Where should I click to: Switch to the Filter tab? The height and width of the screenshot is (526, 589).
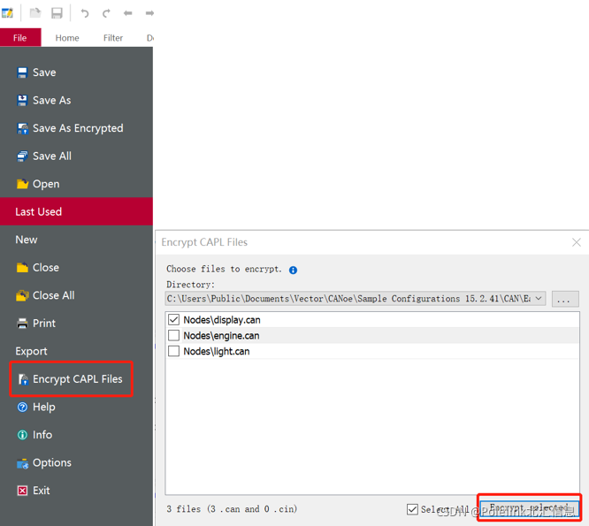tap(113, 38)
